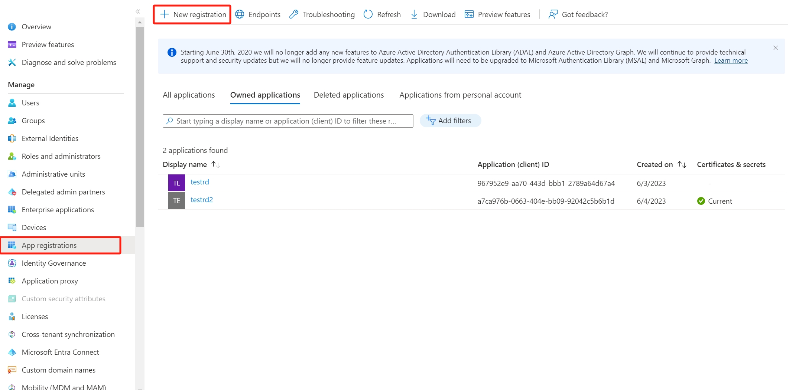
Task: Click the 6/3/2023 created date
Action: [x=651, y=183]
